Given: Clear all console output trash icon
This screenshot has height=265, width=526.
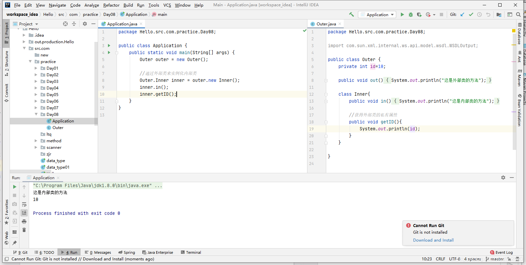Looking at the screenshot, I should (24, 230).
